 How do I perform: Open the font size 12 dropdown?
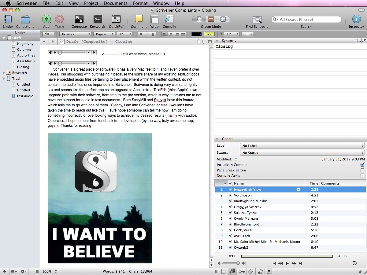124,34
